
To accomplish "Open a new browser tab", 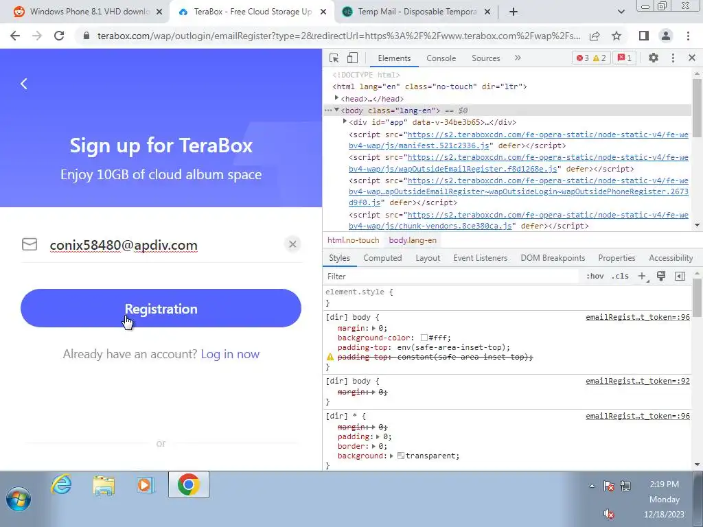I will pyautogui.click(x=514, y=12).
